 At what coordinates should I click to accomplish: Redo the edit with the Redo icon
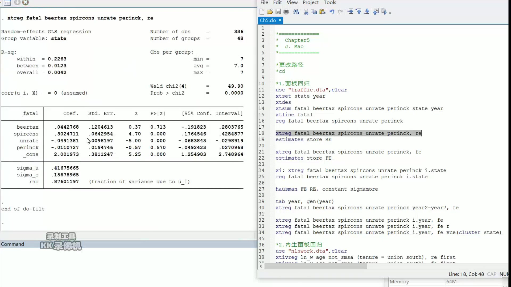(340, 12)
